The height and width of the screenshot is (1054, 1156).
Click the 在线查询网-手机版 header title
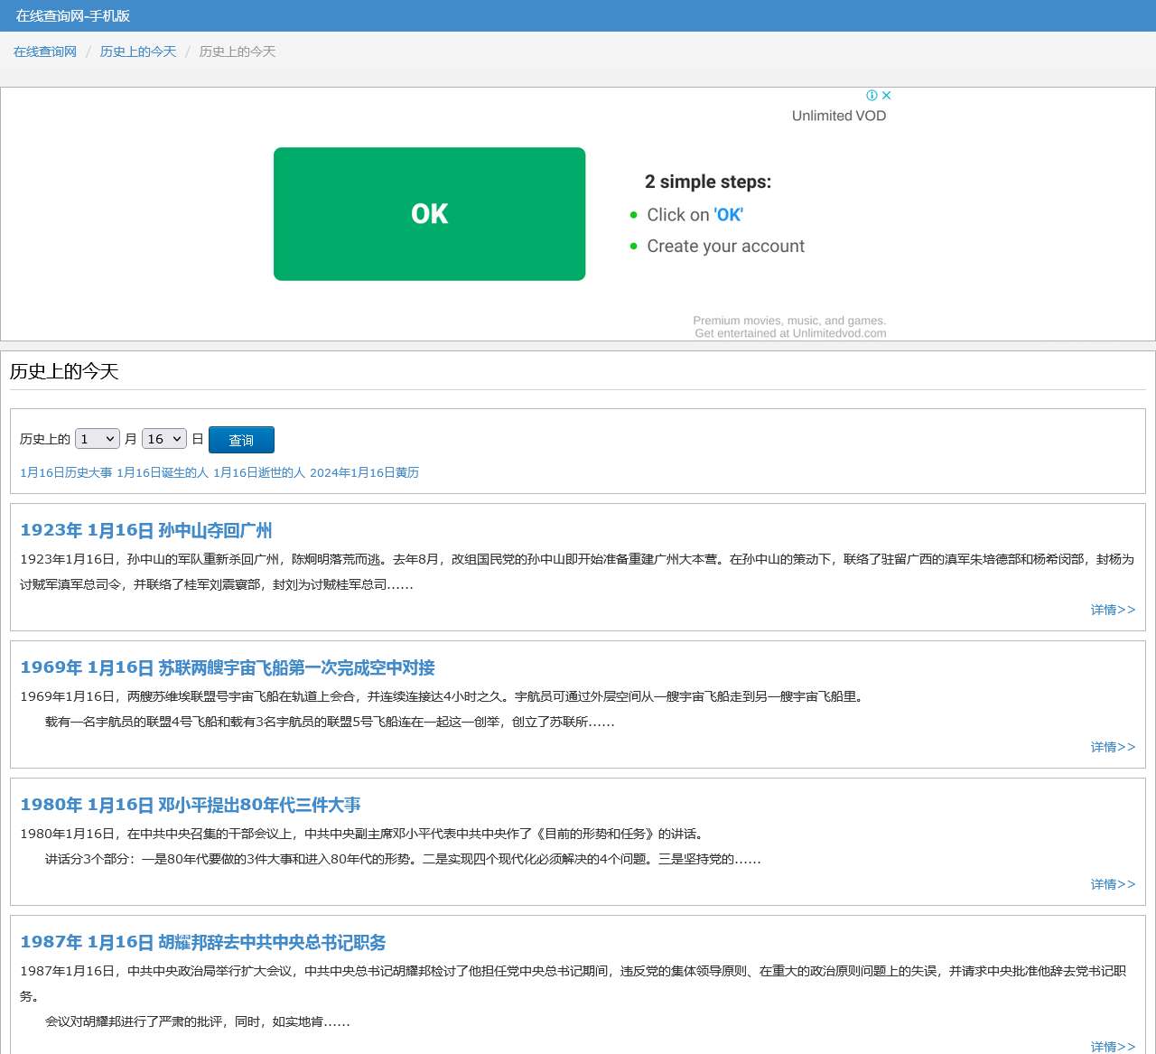click(73, 15)
